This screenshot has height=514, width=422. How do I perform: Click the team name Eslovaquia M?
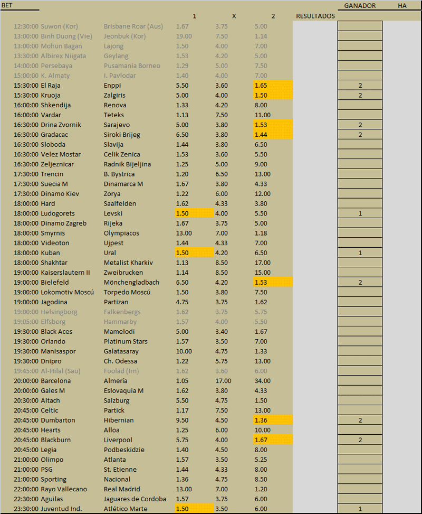point(124,391)
